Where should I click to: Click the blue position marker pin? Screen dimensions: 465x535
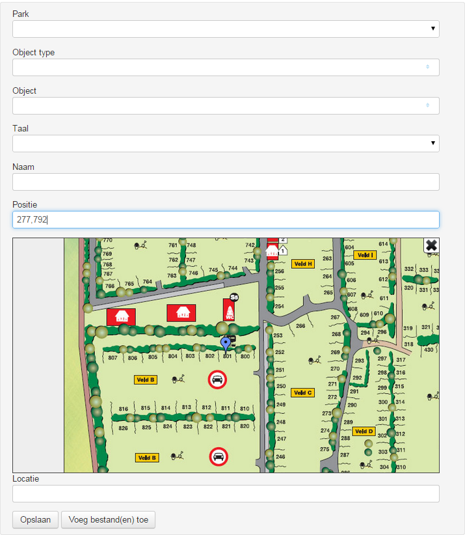click(226, 343)
